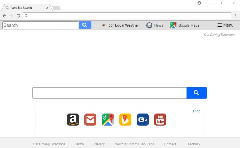Close the New Tab Search tab
Image resolution: width=240 pixels, height=148 pixels.
pos(47,8)
